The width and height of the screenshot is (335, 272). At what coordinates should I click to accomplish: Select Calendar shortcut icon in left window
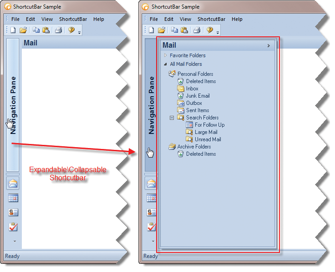click(13, 198)
